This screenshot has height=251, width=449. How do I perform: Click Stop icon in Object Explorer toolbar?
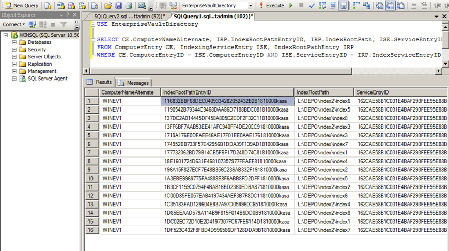click(x=53, y=25)
